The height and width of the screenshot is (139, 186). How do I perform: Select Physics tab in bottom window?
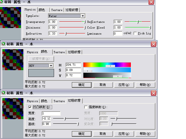tap(32, 101)
